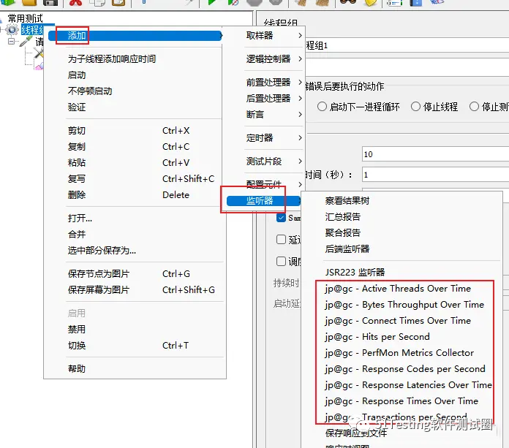Image resolution: width=509 pixels, height=448 pixels.
Task: Choose 保存屏幕为图片
Action: point(135,289)
